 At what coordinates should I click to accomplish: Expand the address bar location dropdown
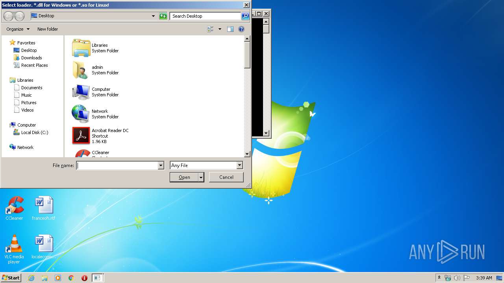coord(153,16)
